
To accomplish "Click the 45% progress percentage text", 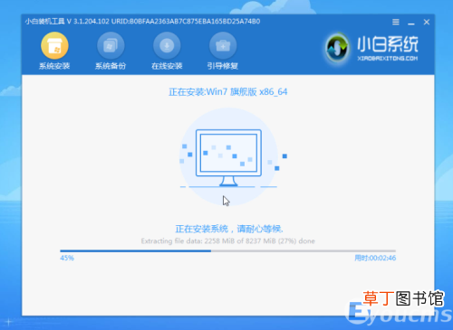I will click(x=67, y=258).
